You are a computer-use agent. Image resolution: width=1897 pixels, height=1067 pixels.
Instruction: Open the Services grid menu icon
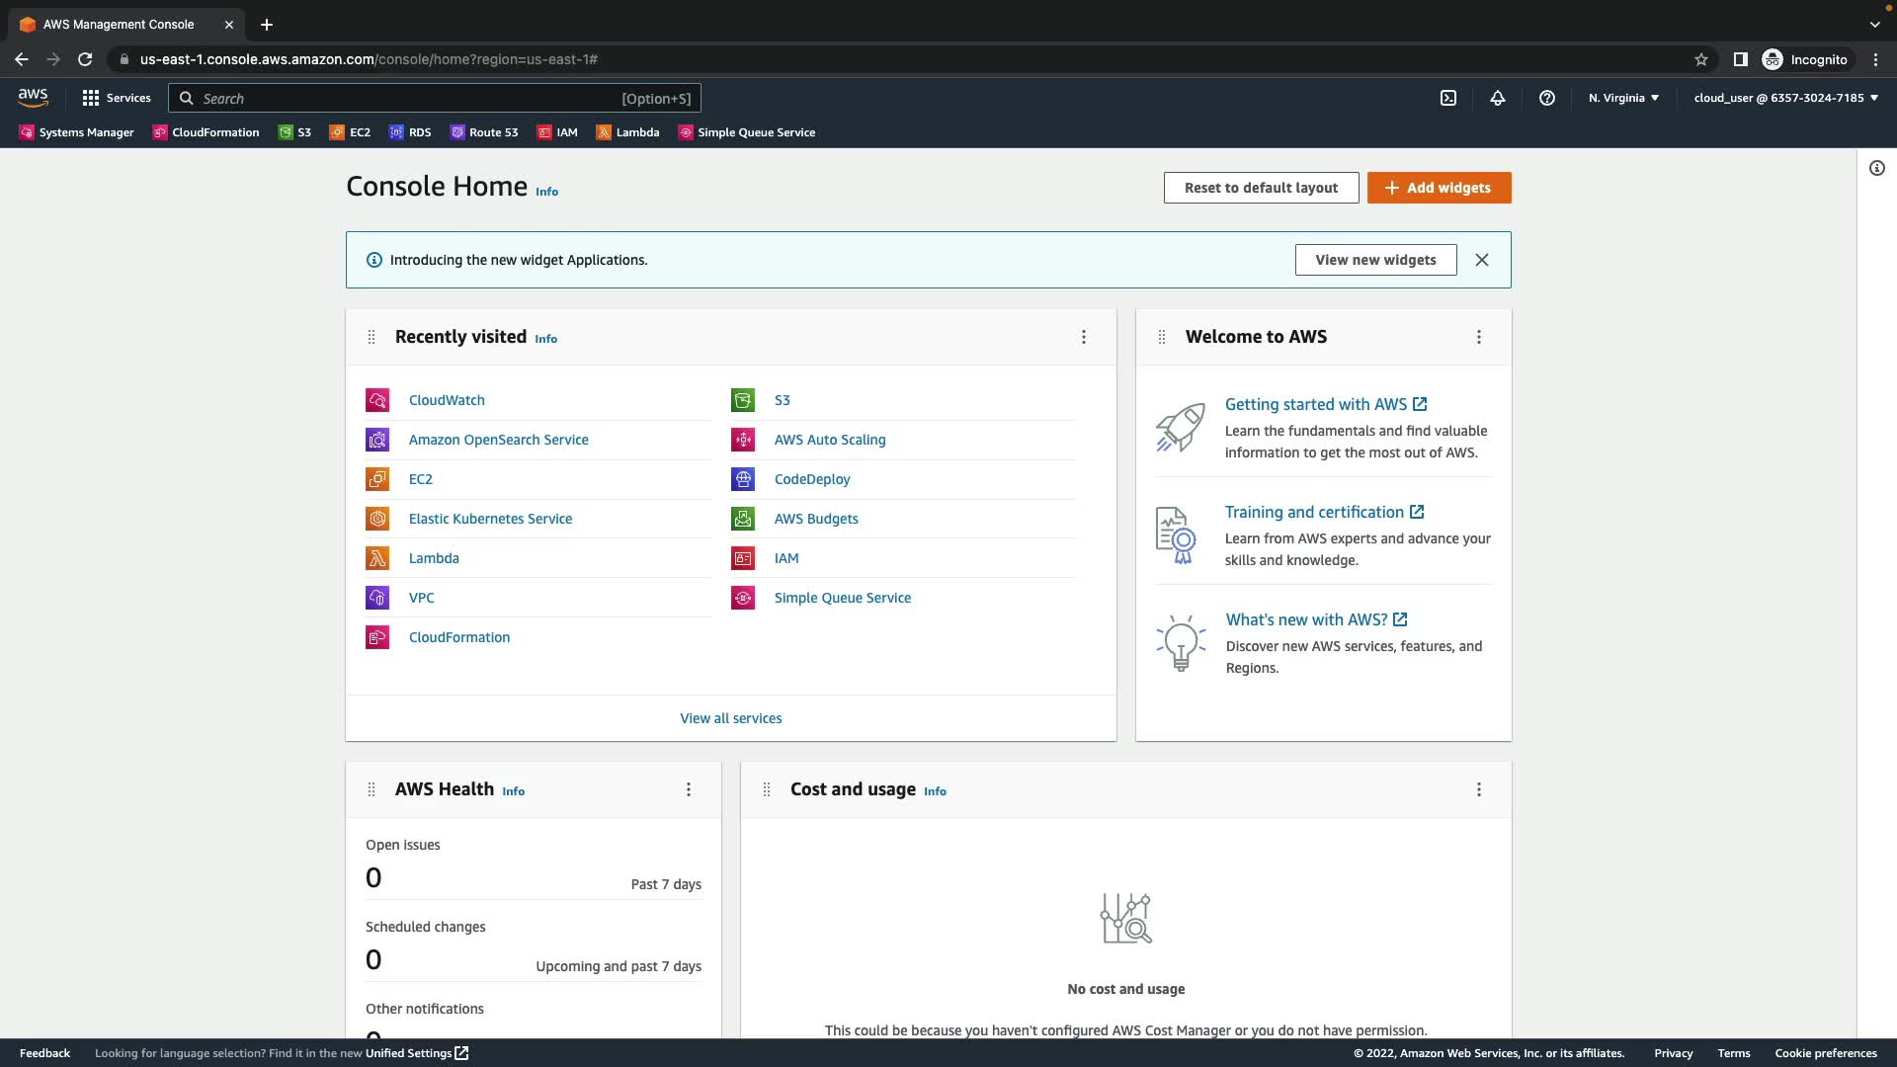[x=91, y=98]
